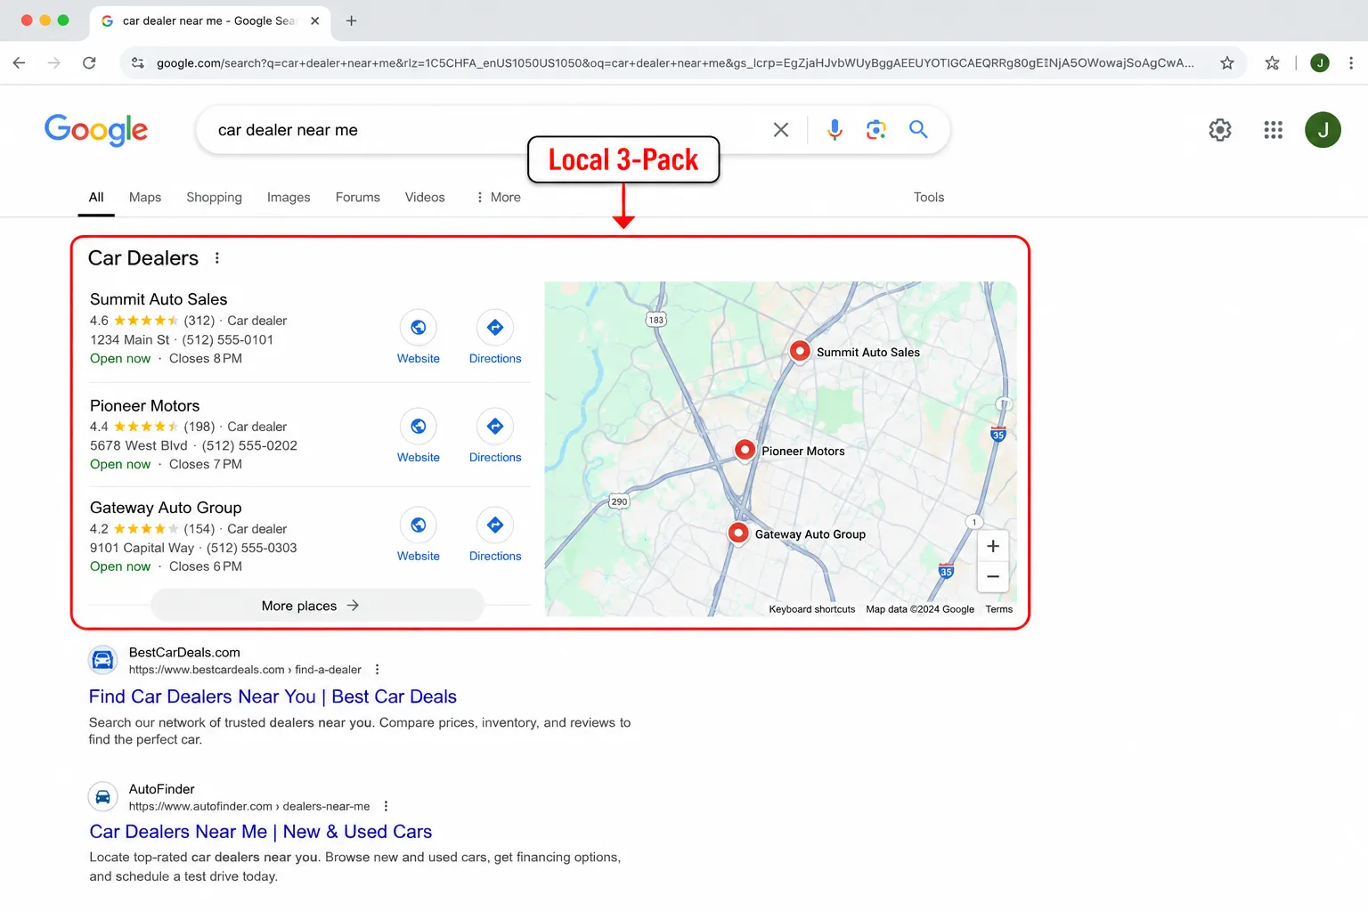Open site information icon in address bar
This screenshot has width=1368, height=912.
tap(138, 63)
